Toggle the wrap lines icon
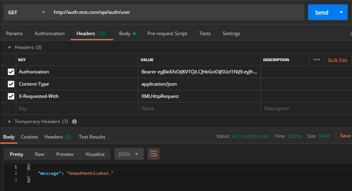 [154, 154]
